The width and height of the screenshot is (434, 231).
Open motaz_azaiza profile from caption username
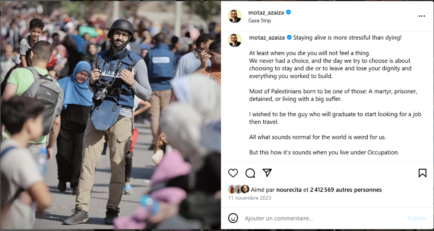[267, 38]
